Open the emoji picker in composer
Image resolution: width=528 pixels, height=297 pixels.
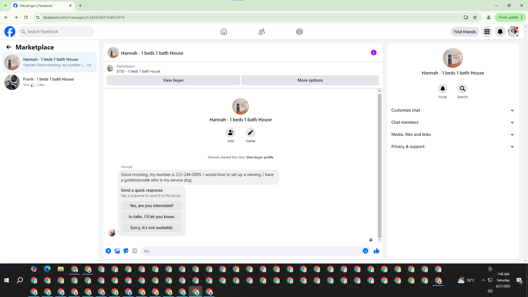[365, 251]
